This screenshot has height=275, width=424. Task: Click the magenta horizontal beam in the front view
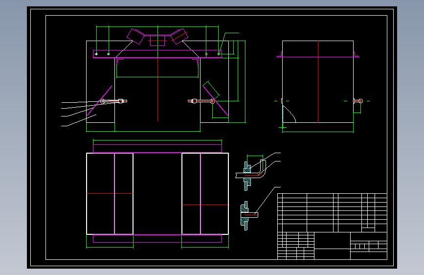157,54
